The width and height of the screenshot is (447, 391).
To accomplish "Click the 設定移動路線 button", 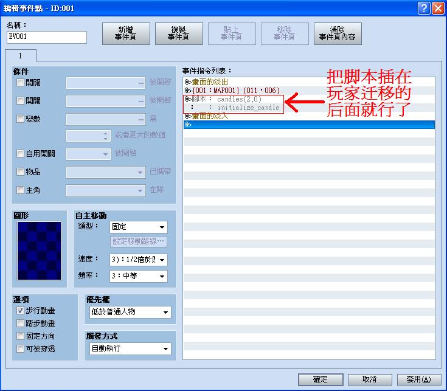I will pos(139,241).
